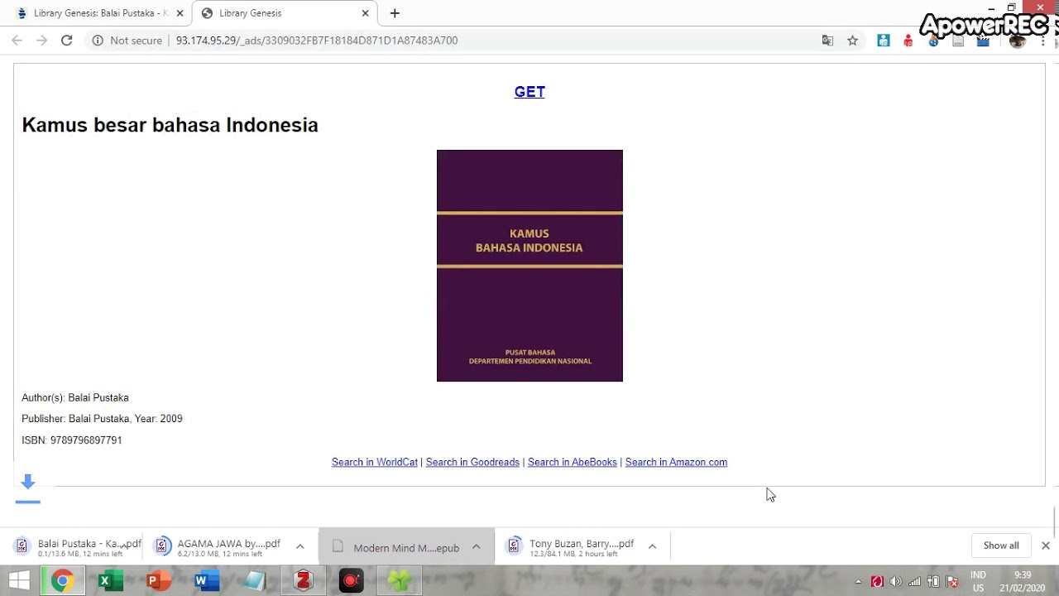Open the Chrome profile avatar
Screen dimensions: 1059x596
pos(1018,40)
